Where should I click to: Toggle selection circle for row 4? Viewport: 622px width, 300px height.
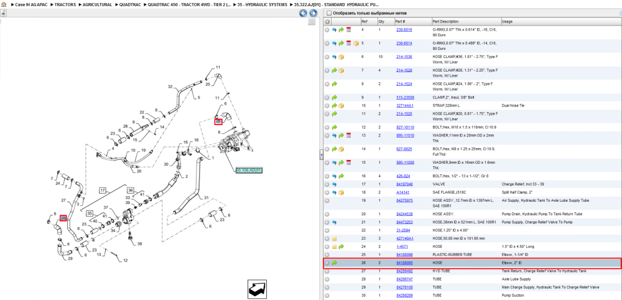[x=327, y=30]
